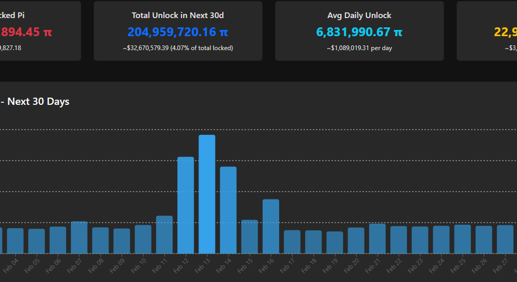Click the Feb 04 bar
The width and height of the screenshot is (517, 282).
(15, 241)
